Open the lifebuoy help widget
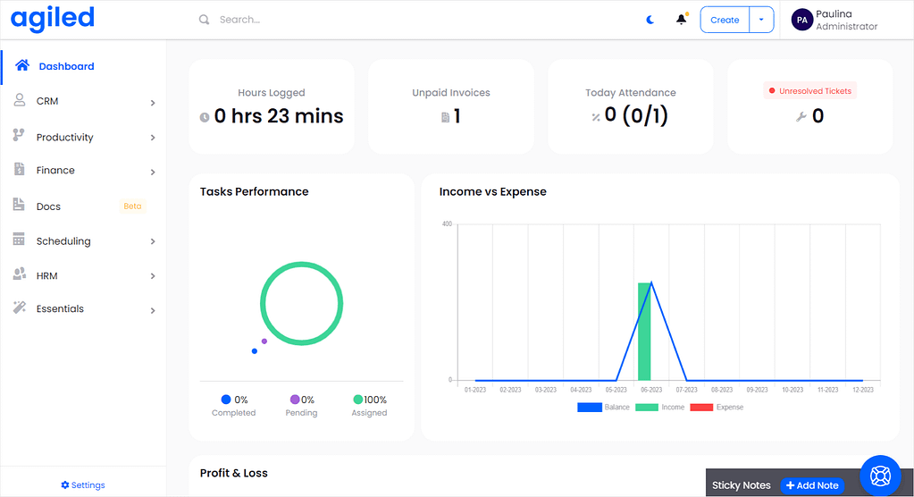914x497 pixels. (x=880, y=476)
